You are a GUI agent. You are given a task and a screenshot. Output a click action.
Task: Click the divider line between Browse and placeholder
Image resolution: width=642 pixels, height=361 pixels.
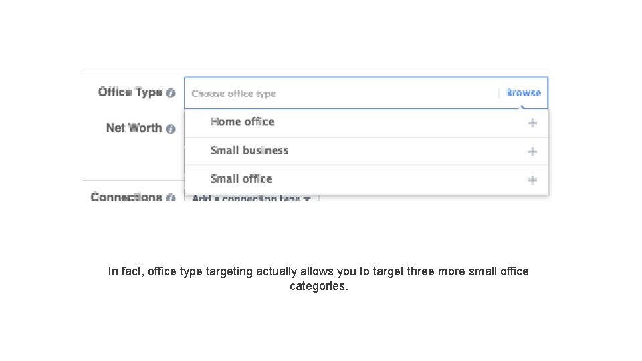500,94
